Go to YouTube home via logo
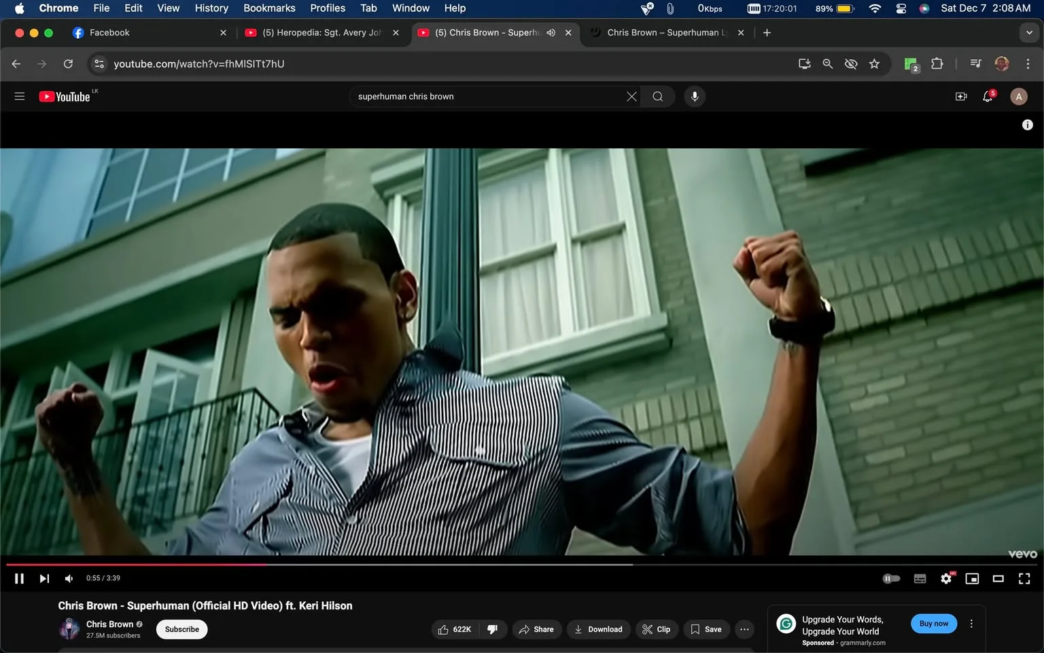The image size is (1044, 653). pyautogui.click(x=65, y=97)
